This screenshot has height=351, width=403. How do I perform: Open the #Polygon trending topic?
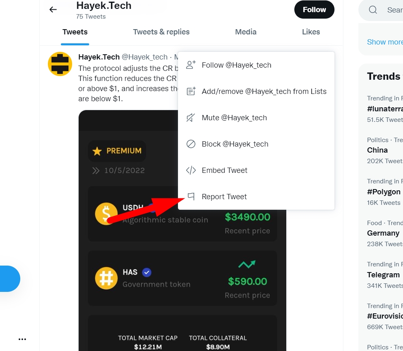click(384, 192)
